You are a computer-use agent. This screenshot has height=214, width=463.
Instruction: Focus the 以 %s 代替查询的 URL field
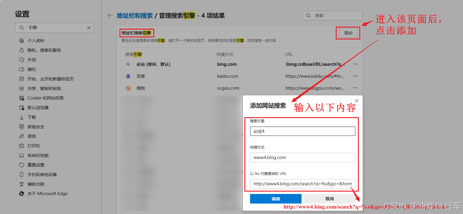tap(303, 184)
